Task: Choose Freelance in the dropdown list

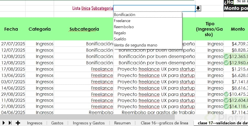Action: (x=148, y=21)
